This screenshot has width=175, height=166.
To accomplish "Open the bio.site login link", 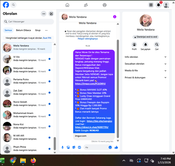I will point(99,121).
